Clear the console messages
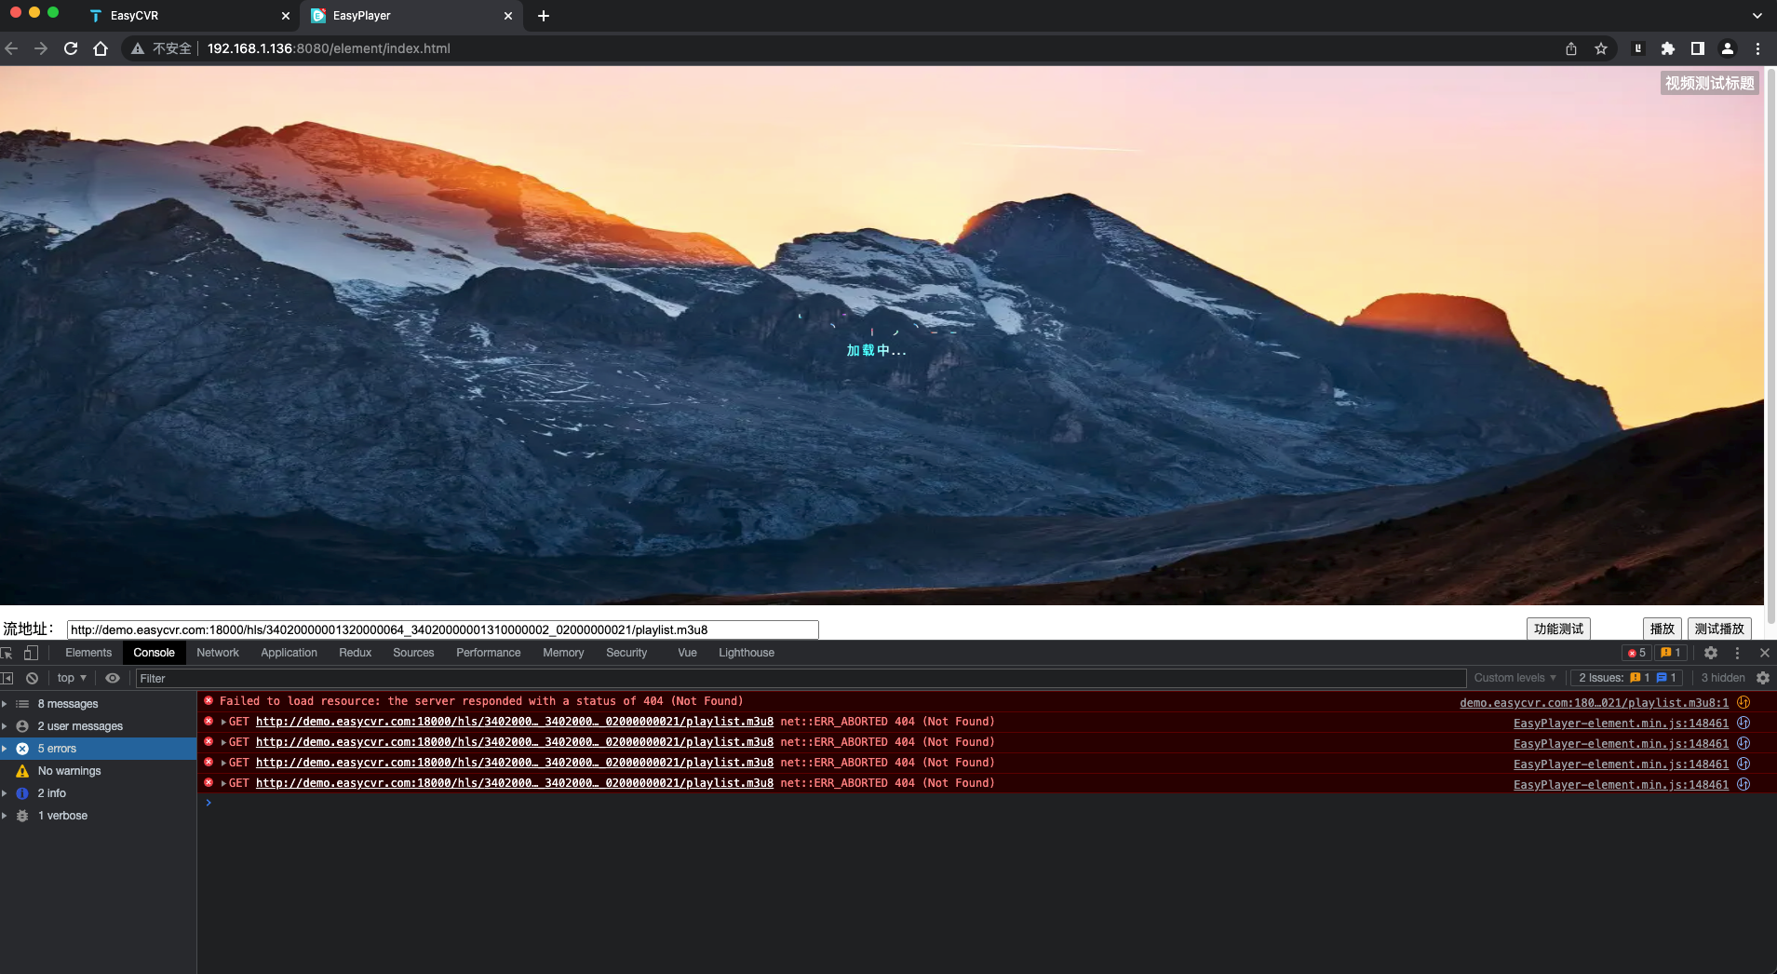1777x974 pixels. point(32,678)
